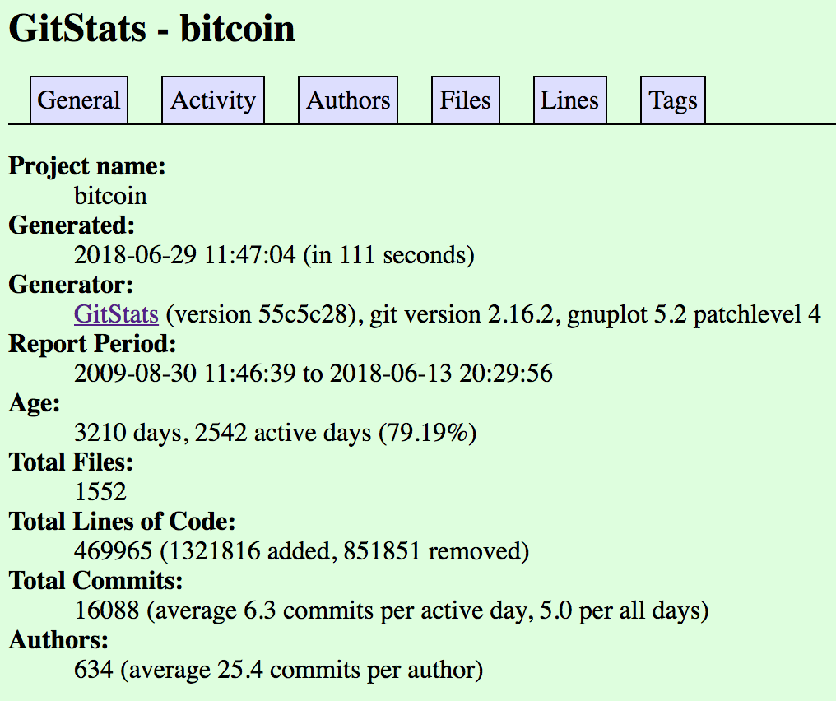Click the Total Files count 1552

pos(100,492)
